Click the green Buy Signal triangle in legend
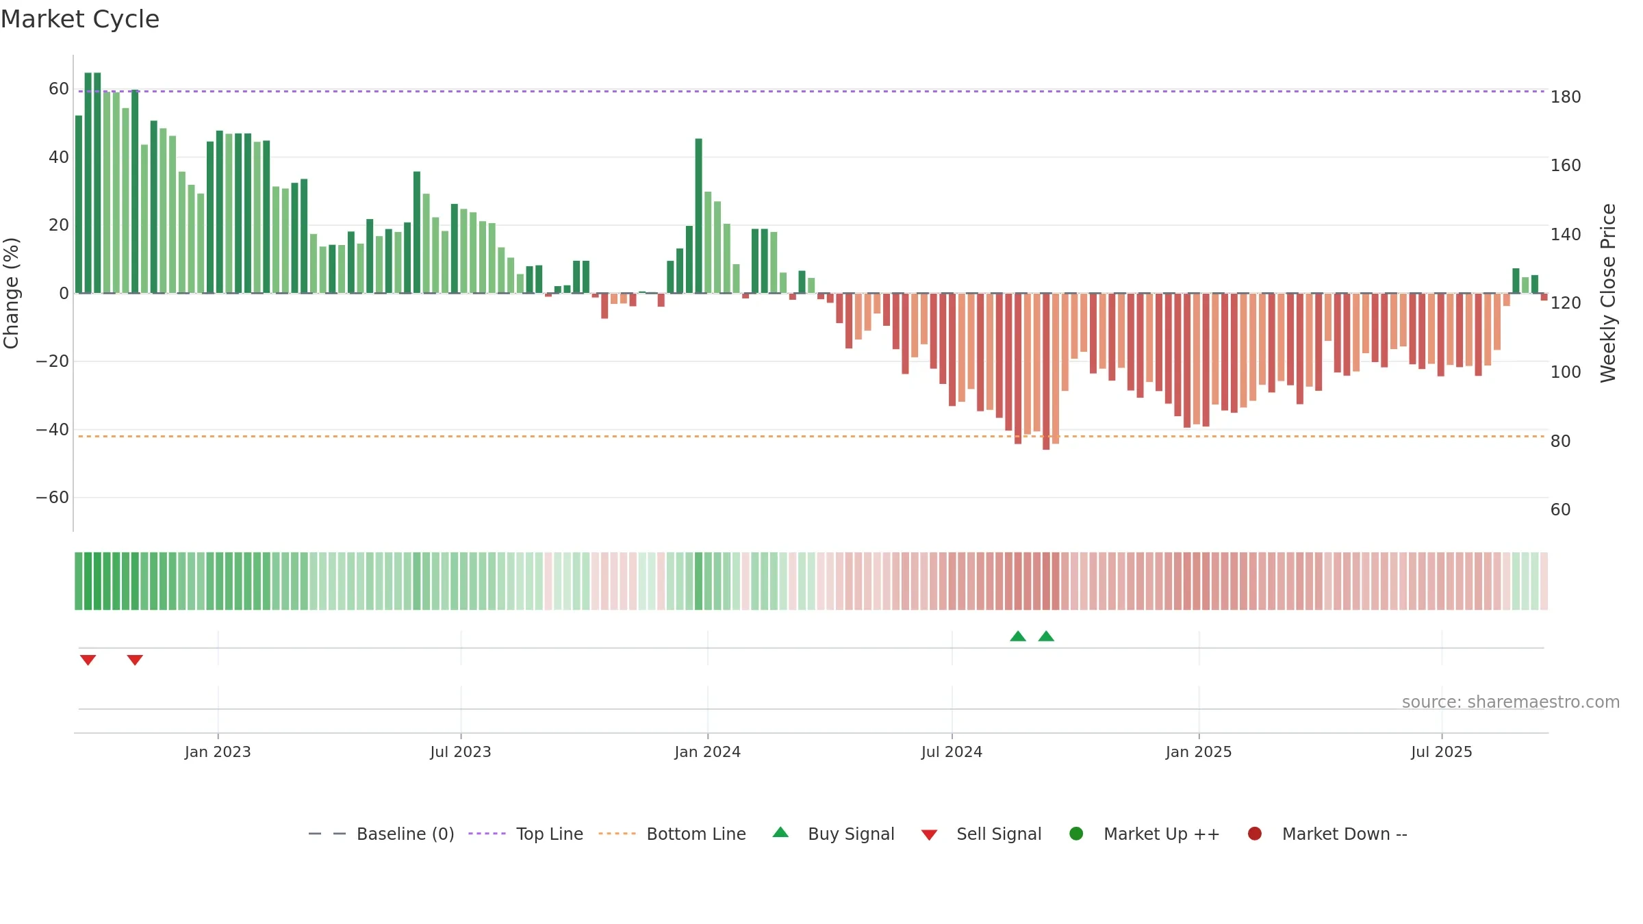Image resolution: width=1643 pixels, height=924 pixels. pos(780,832)
